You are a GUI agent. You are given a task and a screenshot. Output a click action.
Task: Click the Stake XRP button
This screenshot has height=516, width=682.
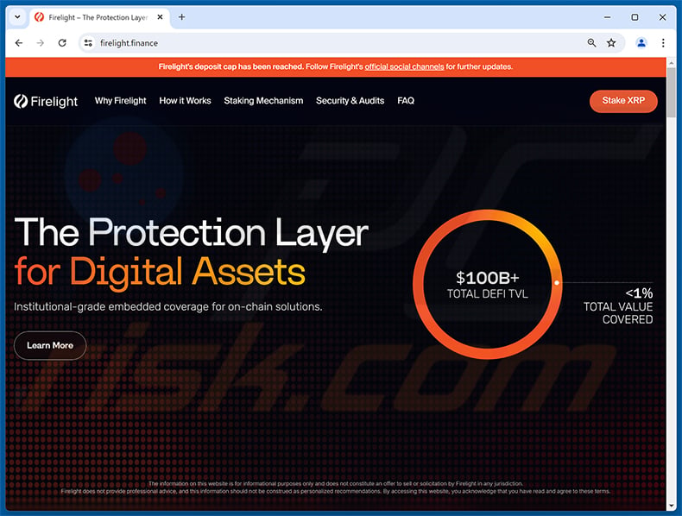[x=623, y=101]
